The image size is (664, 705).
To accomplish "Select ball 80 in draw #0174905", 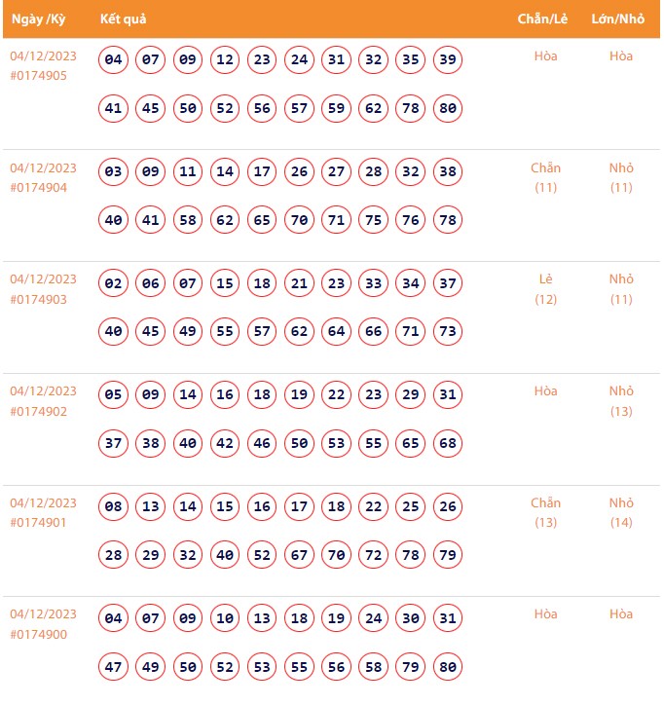I will (x=448, y=109).
